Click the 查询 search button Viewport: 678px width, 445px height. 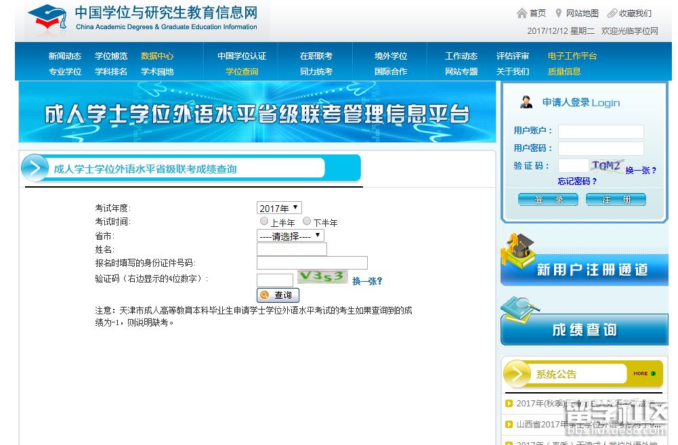pyautogui.click(x=278, y=295)
